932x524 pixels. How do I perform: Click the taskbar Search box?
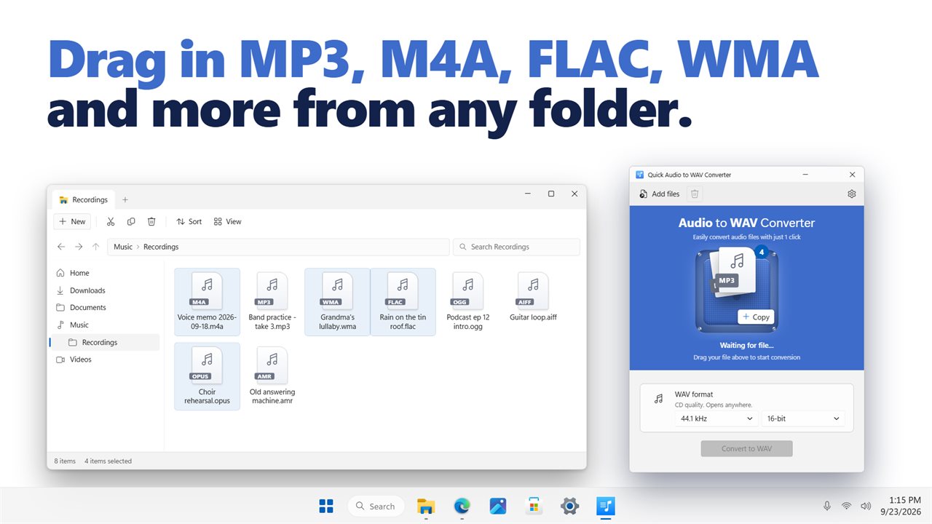pyautogui.click(x=376, y=506)
